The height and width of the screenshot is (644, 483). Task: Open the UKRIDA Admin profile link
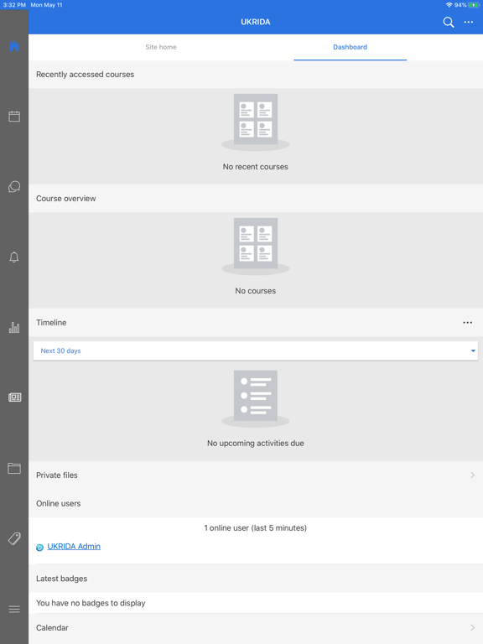pyautogui.click(x=74, y=546)
